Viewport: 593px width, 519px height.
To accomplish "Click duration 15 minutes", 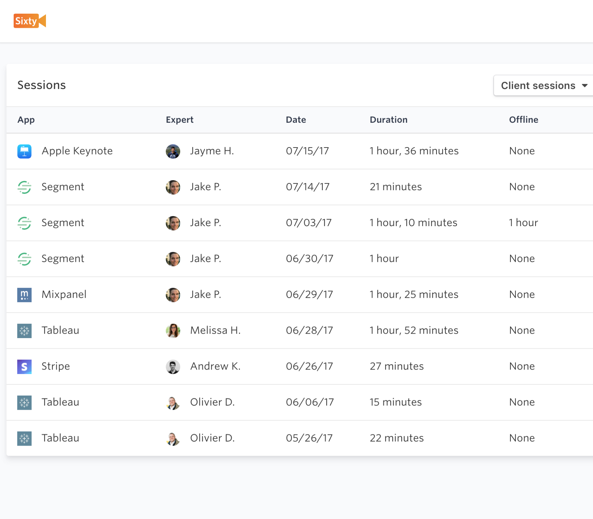I will click(396, 402).
